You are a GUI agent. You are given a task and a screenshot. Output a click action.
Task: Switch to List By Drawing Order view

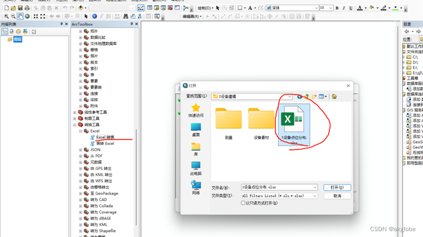point(4,31)
